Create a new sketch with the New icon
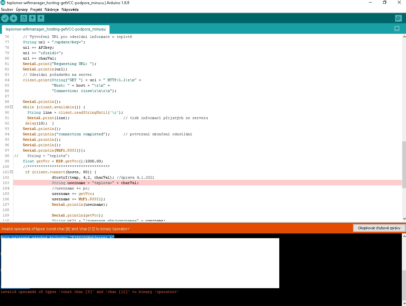The height and width of the screenshot is (306, 406). (24, 18)
